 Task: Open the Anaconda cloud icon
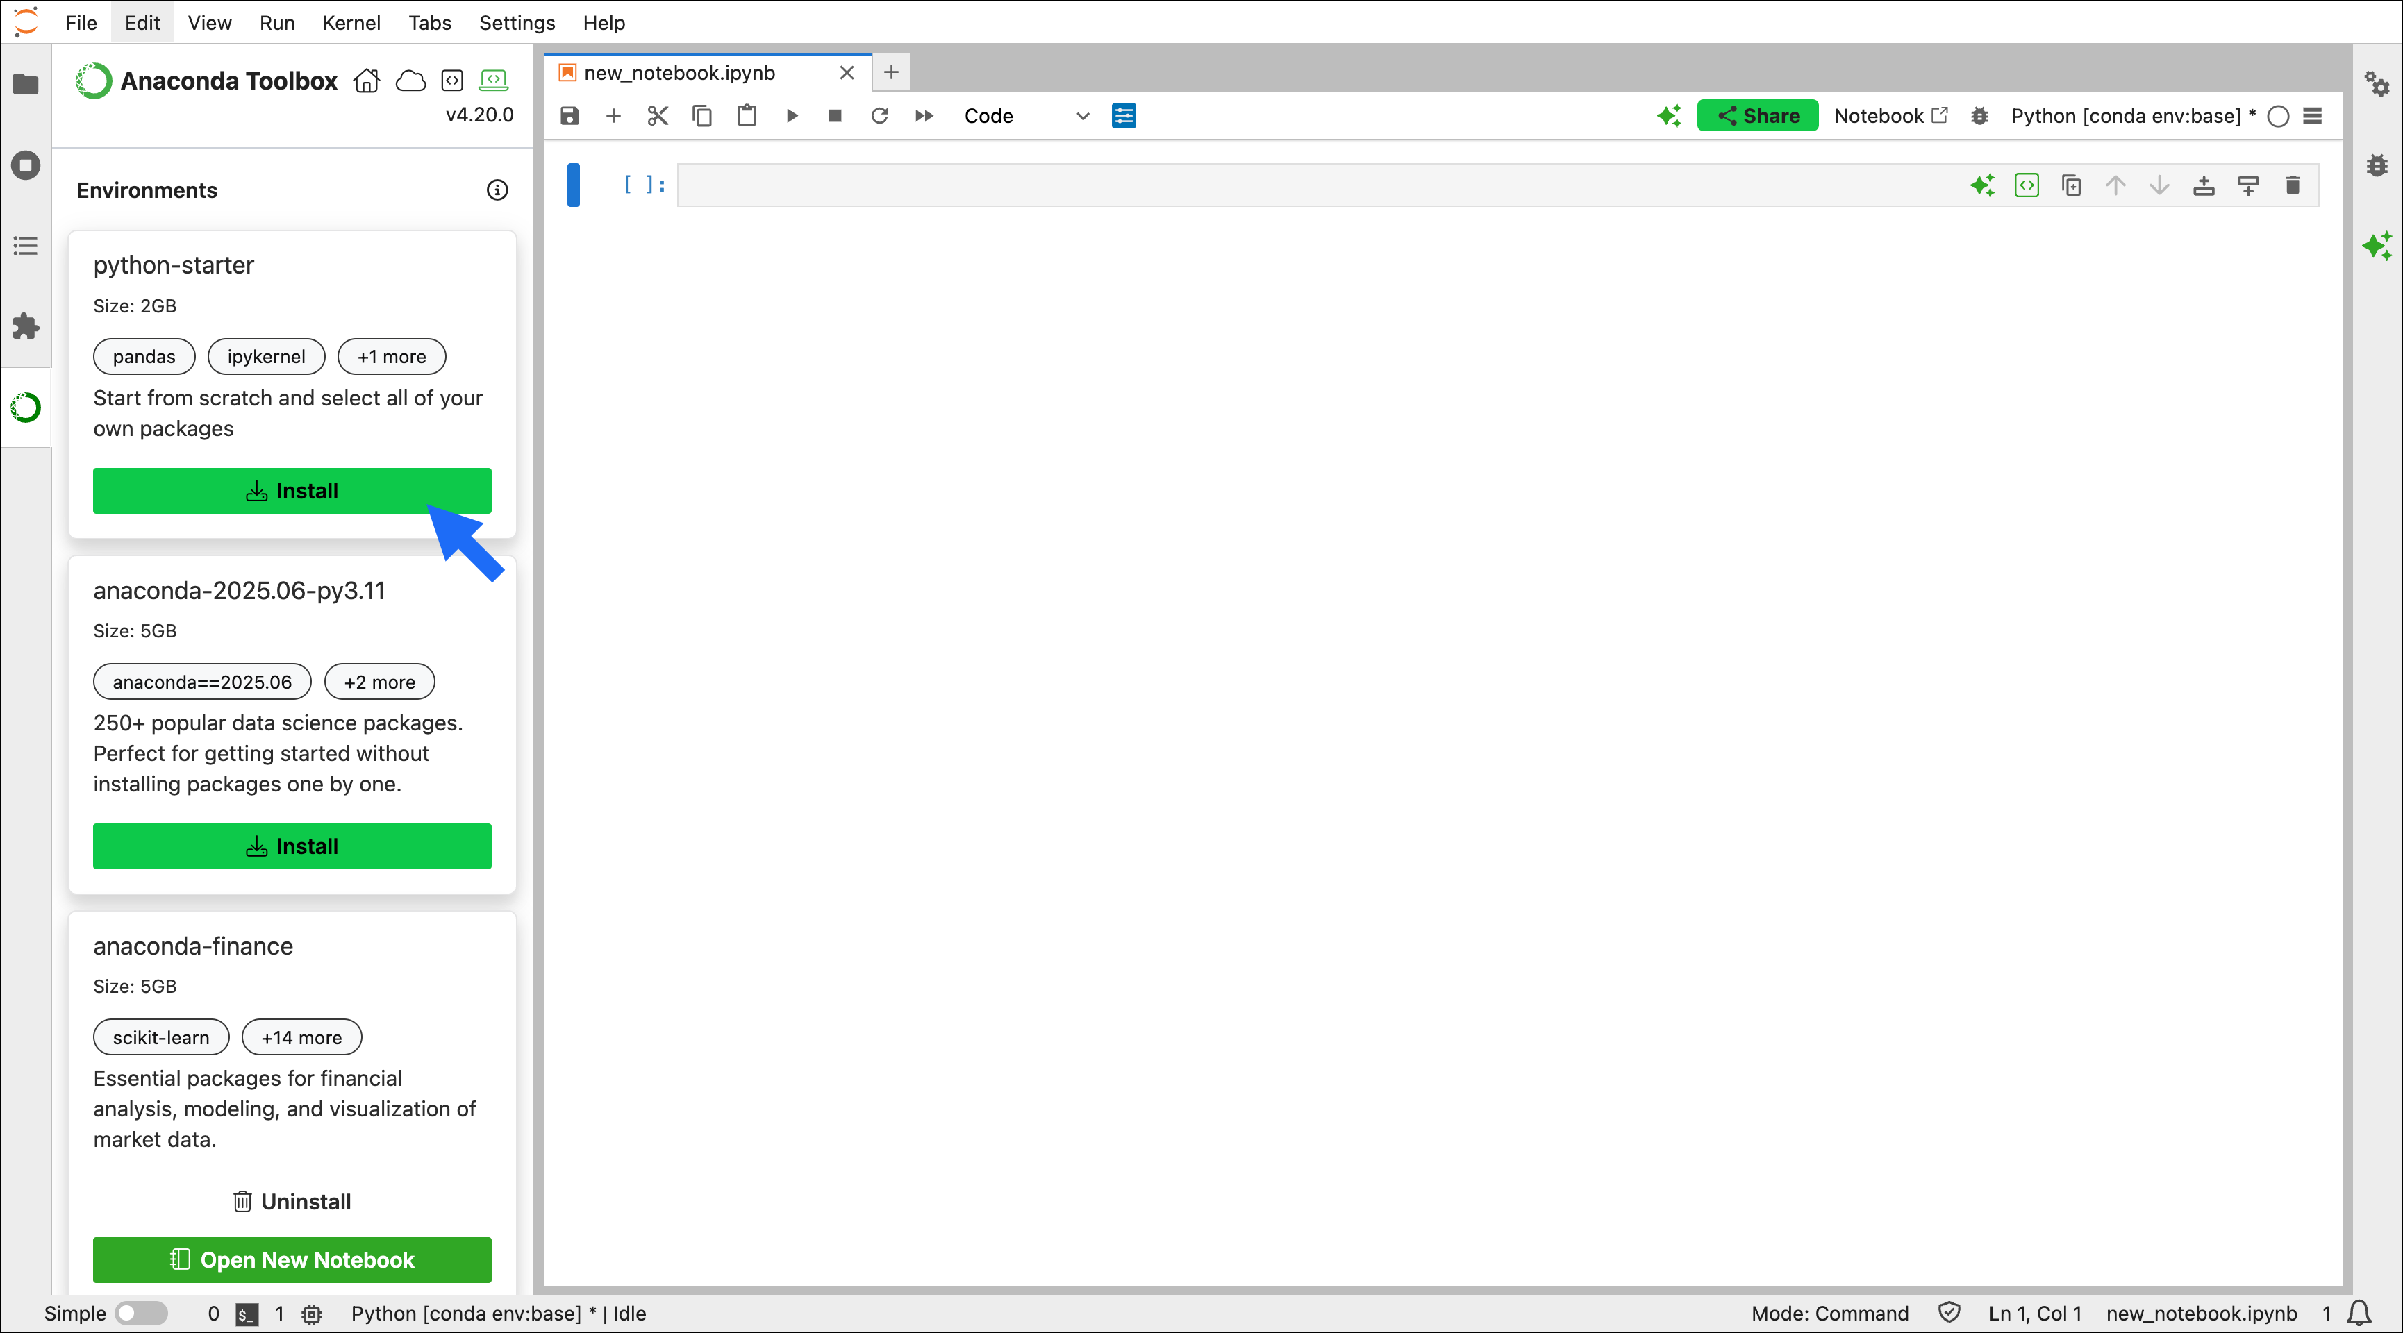410,81
